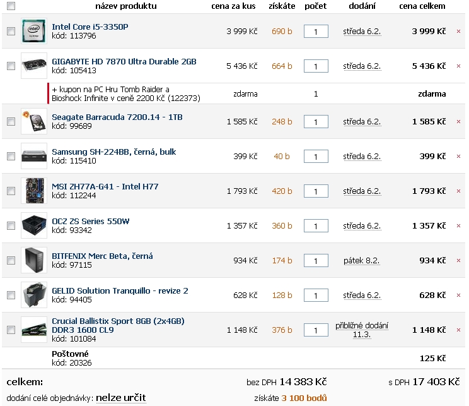Remove GELID Solution Tranquillo with red X
This screenshot has width=469, height=406.
tap(458, 296)
